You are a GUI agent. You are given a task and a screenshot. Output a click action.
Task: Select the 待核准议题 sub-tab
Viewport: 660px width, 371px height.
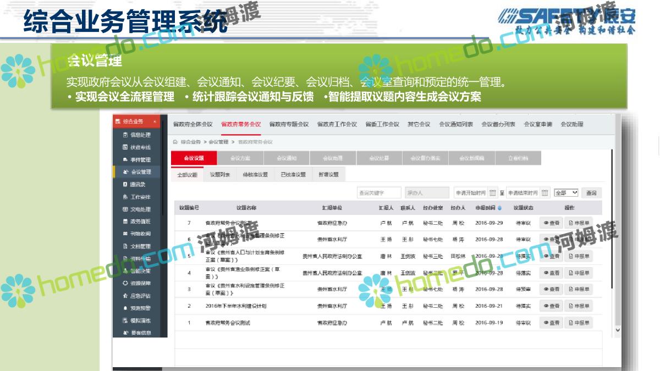[255, 175]
